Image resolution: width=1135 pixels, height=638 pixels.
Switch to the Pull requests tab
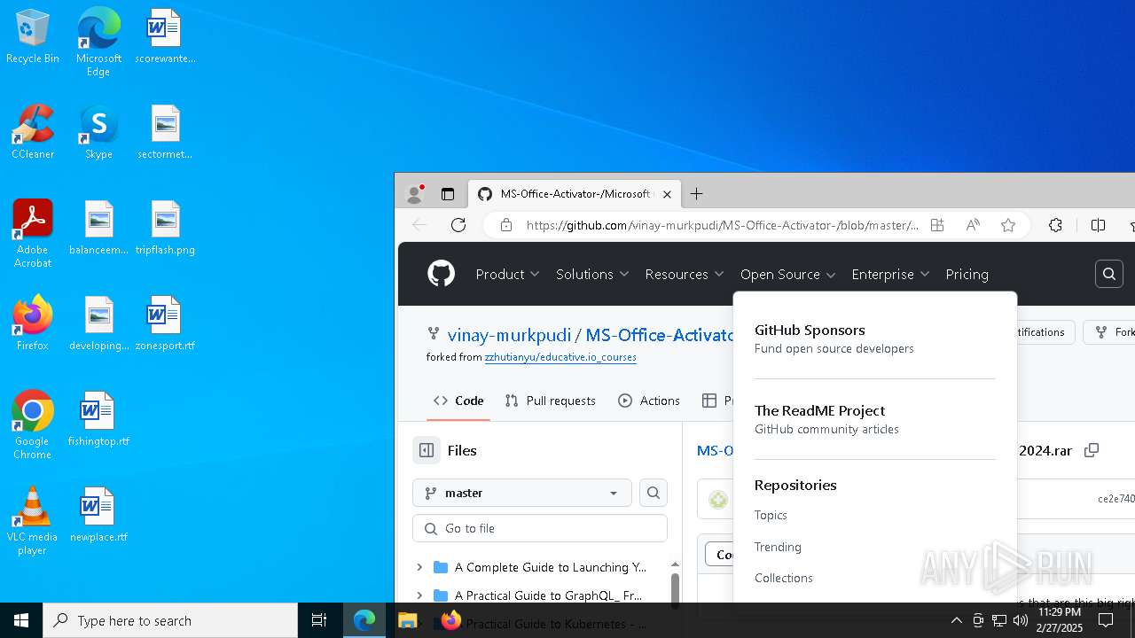550,401
